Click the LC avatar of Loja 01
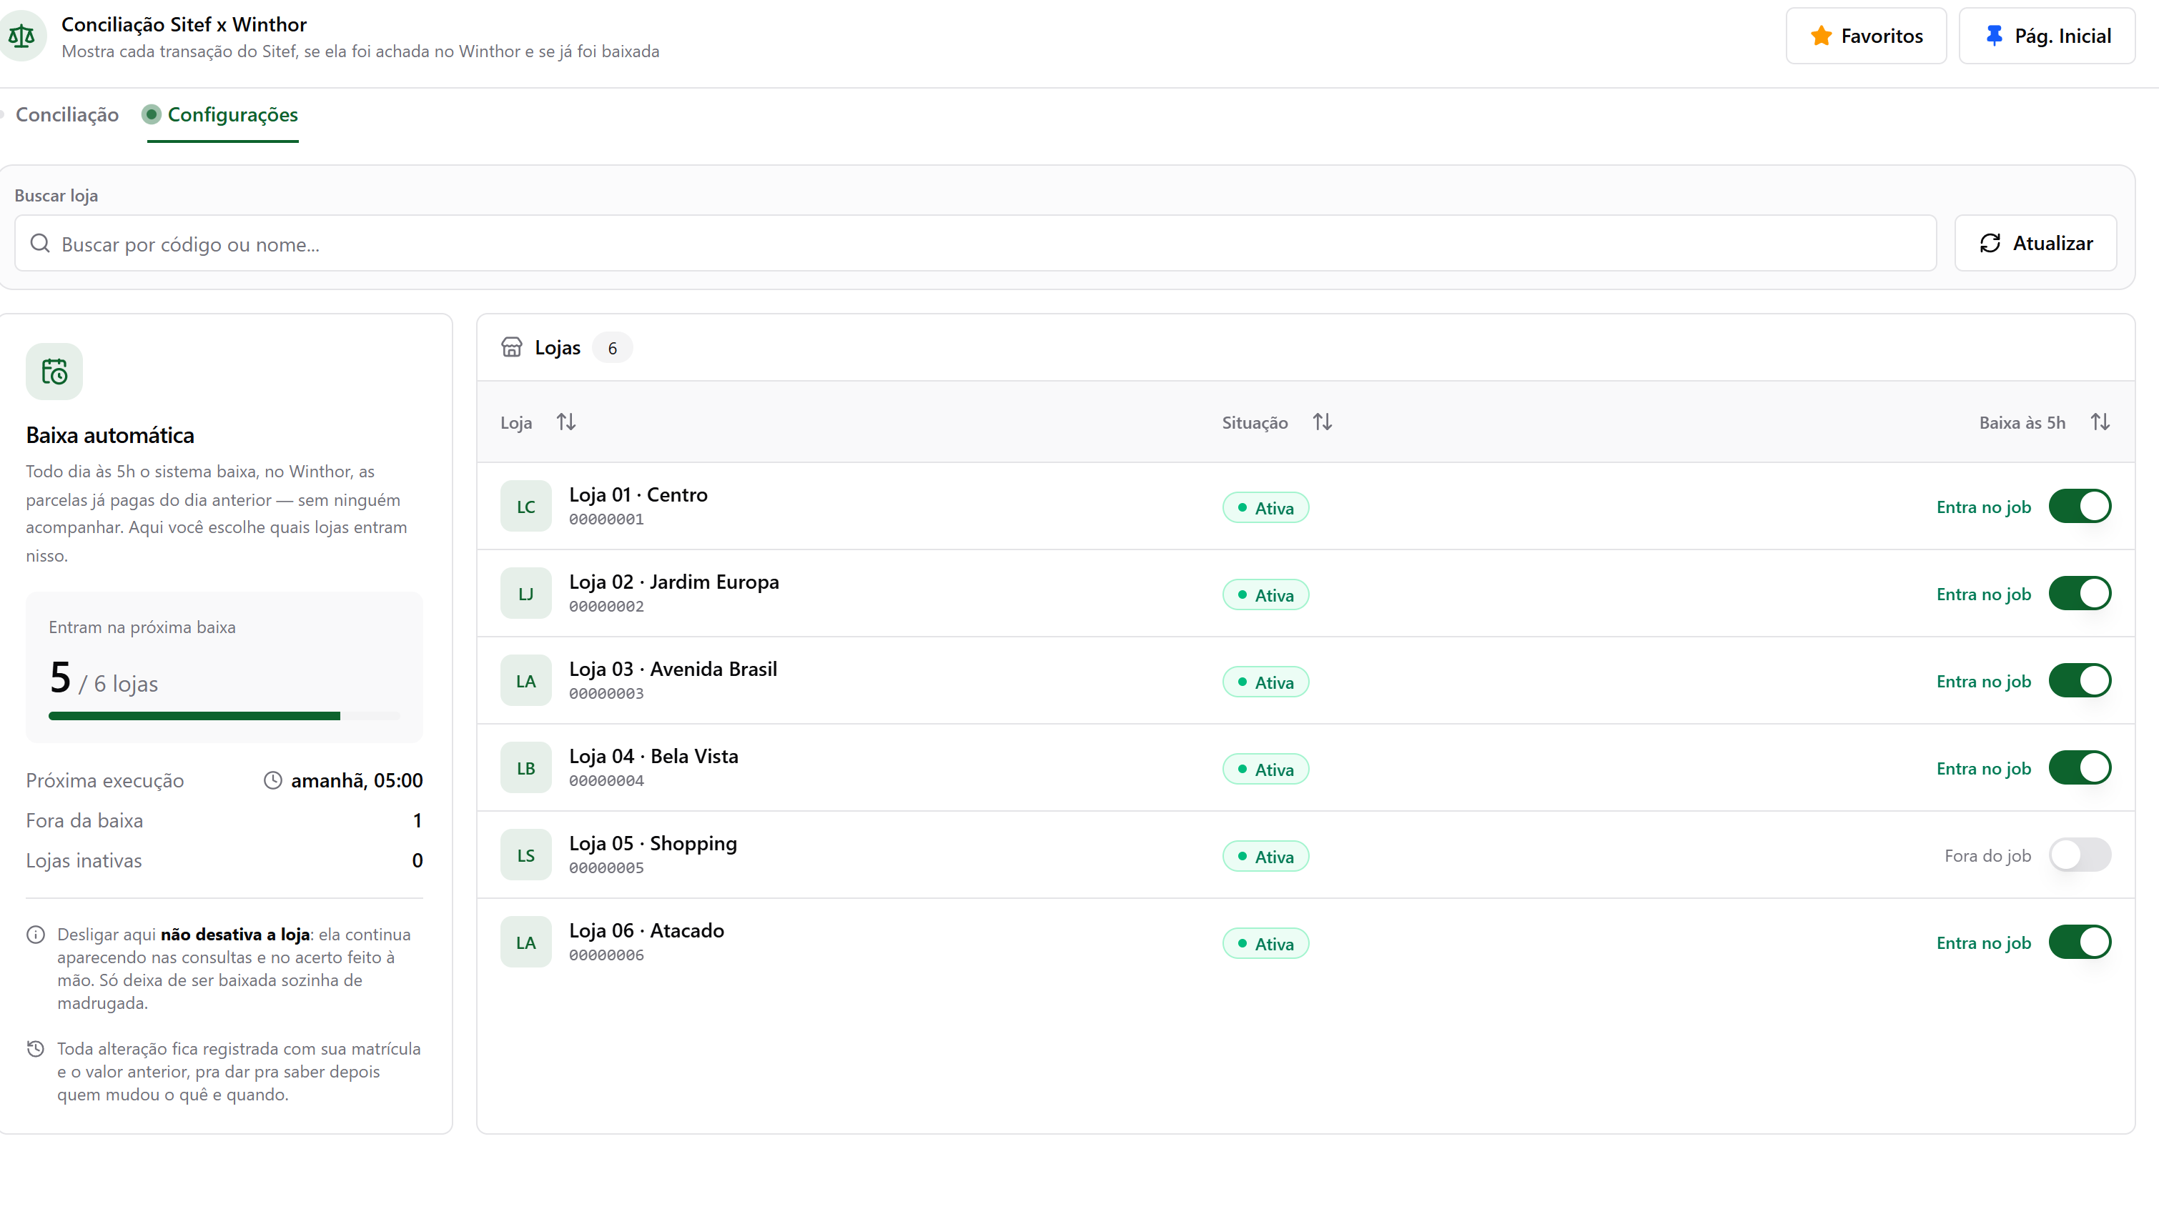Screen dimensions: 2159x1229 click(x=525, y=507)
